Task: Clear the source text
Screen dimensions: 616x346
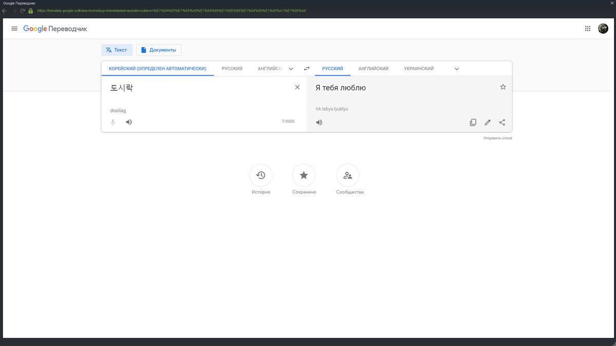Action: click(x=297, y=87)
